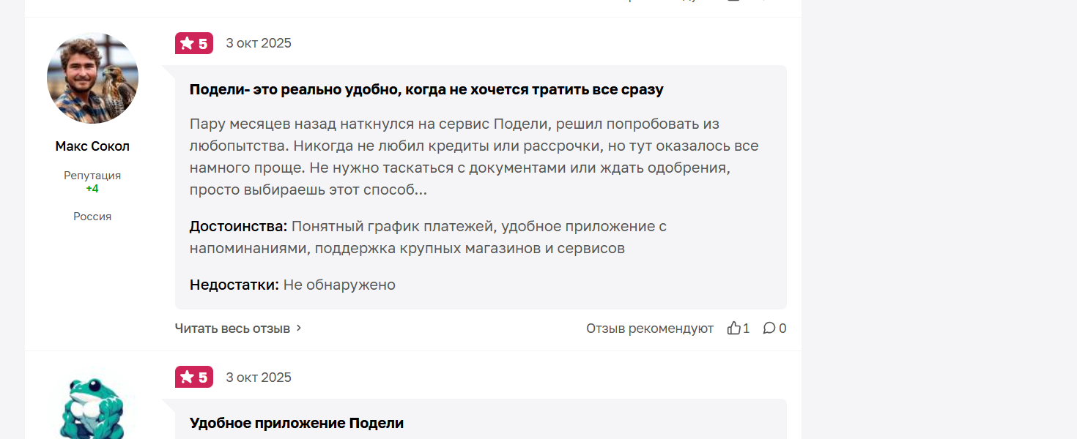Viewport: 1077px width, 439px height.
Task: Open the frog avatar of second reviewer
Action: click(x=92, y=403)
